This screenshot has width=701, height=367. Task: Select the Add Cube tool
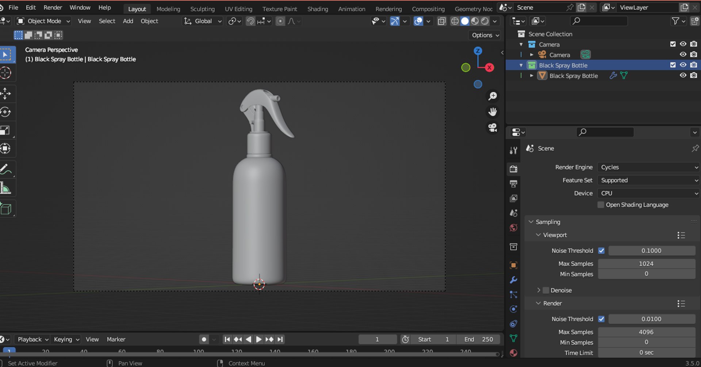(x=6, y=209)
